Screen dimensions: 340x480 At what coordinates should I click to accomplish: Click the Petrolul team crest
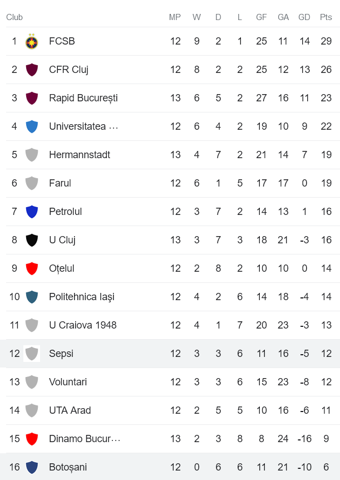pos(32,211)
